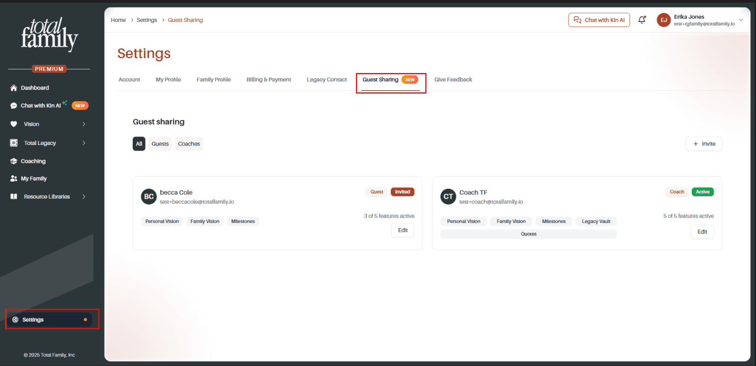
Task: Click the Resource Libraries book icon
Action: pos(14,197)
